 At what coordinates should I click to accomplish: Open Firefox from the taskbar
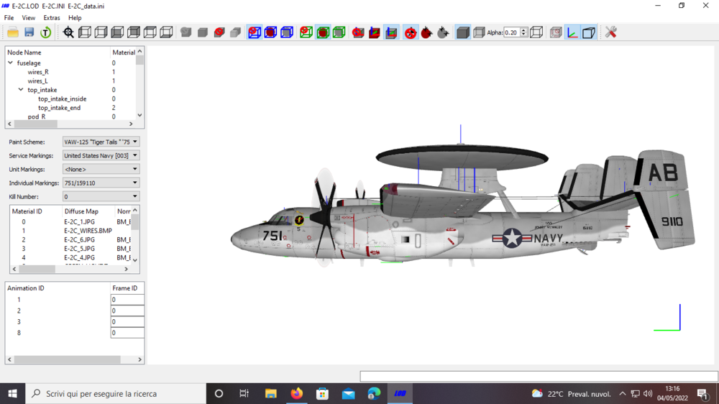click(x=297, y=393)
